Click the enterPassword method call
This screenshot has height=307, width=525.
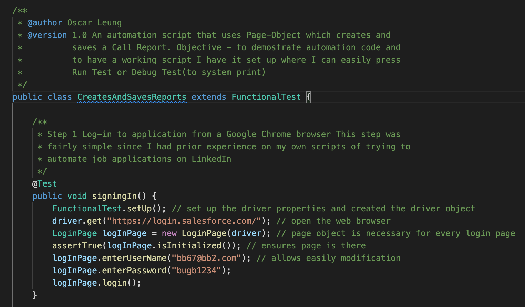point(134,271)
